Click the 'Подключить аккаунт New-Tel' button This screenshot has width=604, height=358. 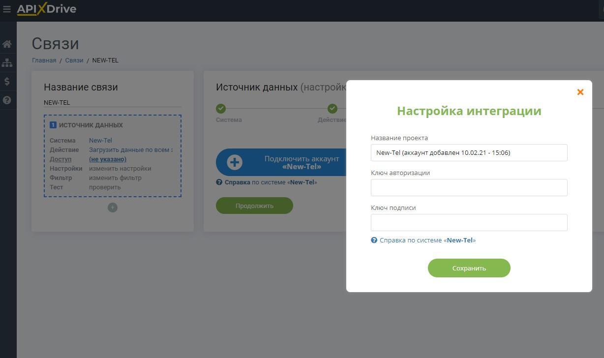point(281,162)
